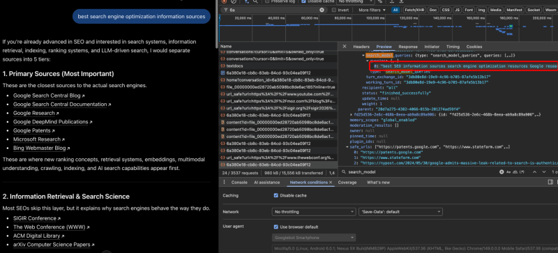Viewport: 558px width, 253px height.
Task: Clear the search_model search box
Action: pos(502,172)
